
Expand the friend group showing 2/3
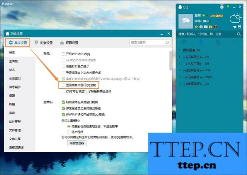coord(179,84)
